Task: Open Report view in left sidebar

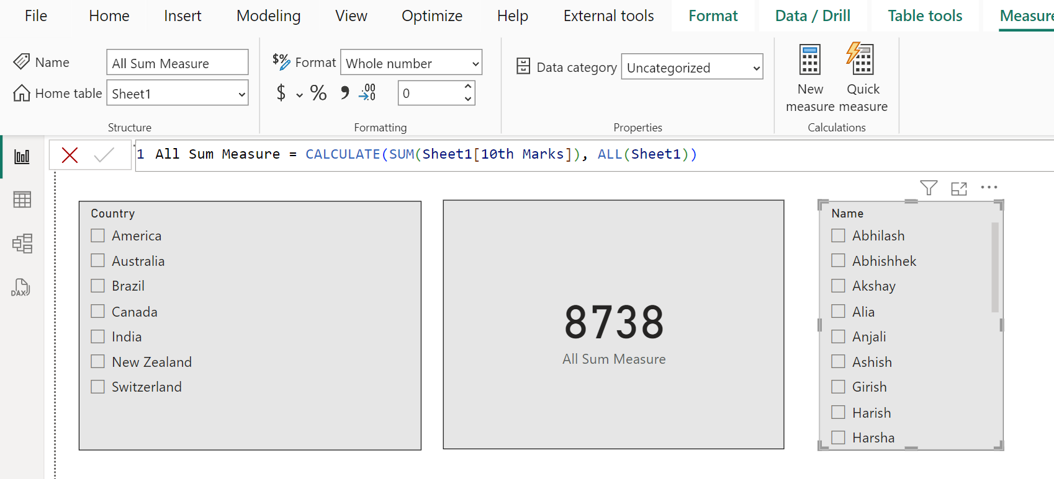Action: point(22,157)
